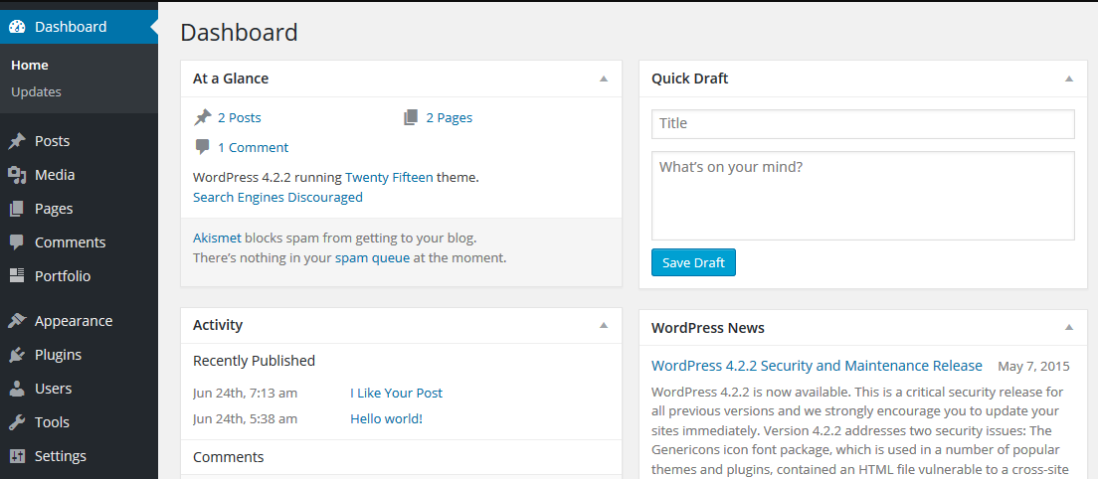Collapse the Activity panel
1098x479 pixels.
pos(604,325)
